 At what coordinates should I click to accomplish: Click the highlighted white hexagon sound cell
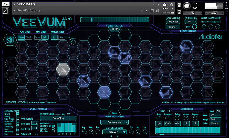[x=63, y=69]
